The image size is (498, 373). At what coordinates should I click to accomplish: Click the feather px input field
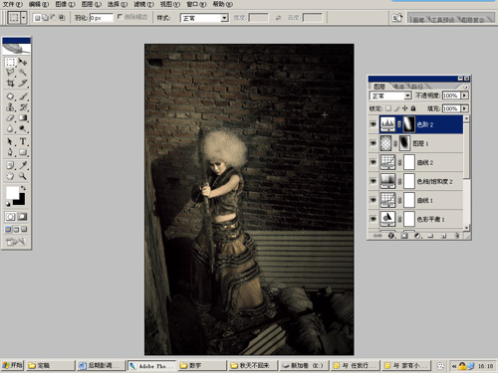tap(101, 18)
